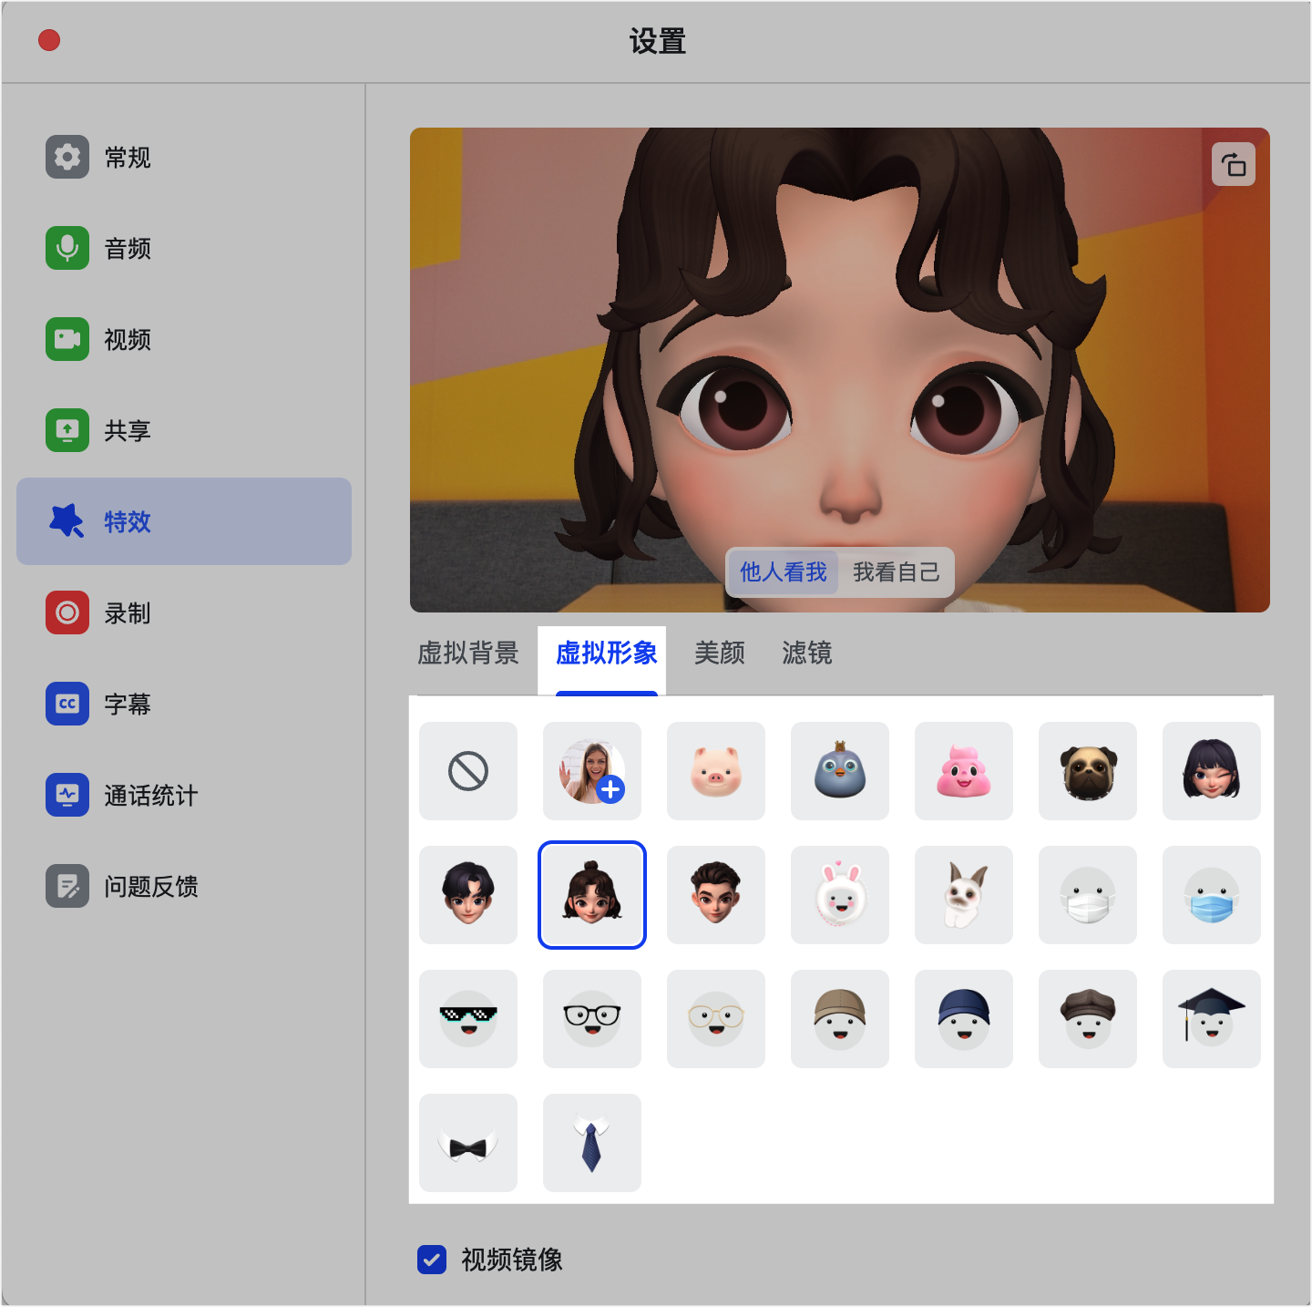Image resolution: width=1312 pixels, height=1307 pixels.
Task: Select the no-avatar (none) option
Action: tap(468, 771)
